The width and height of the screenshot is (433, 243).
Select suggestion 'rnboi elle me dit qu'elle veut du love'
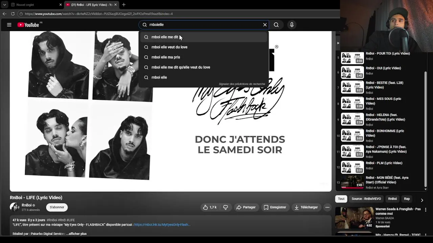pyautogui.click(x=204, y=67)
